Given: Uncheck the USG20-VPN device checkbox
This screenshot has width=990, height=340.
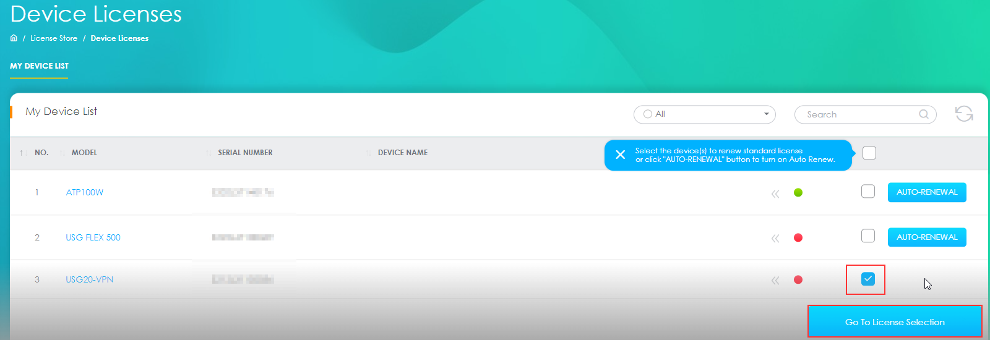Looking at the screenshot, I should point(867,279).
